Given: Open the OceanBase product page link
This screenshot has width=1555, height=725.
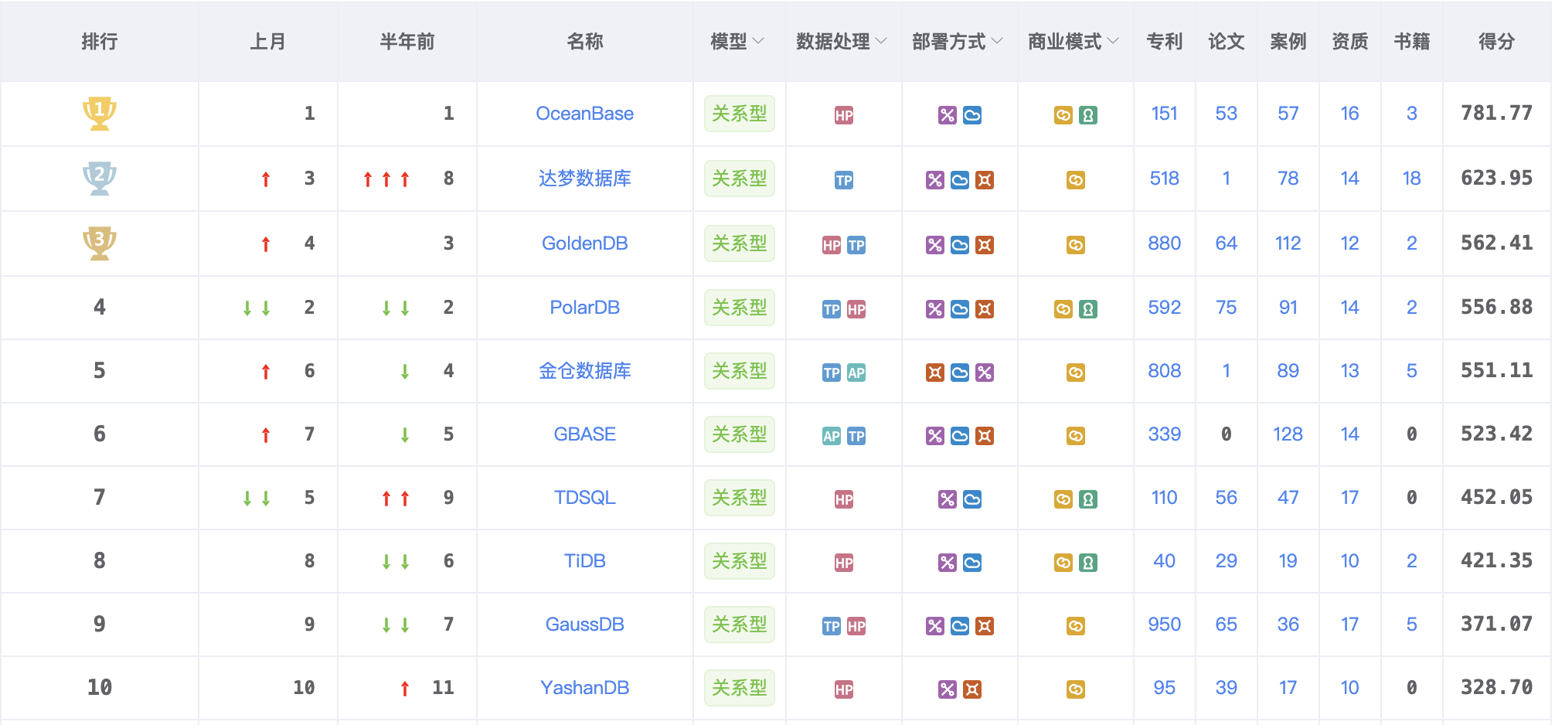Looking at the screenshot, I should [x=585, y=114].
